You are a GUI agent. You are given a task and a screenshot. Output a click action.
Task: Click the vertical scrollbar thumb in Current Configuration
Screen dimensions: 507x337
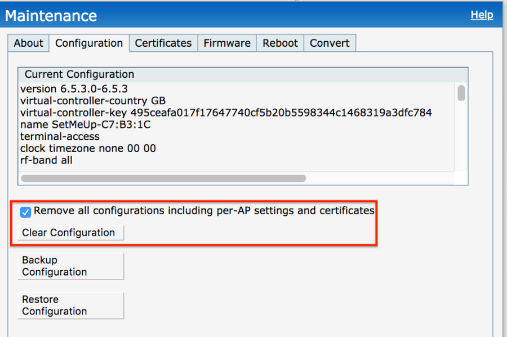(461, 93)
